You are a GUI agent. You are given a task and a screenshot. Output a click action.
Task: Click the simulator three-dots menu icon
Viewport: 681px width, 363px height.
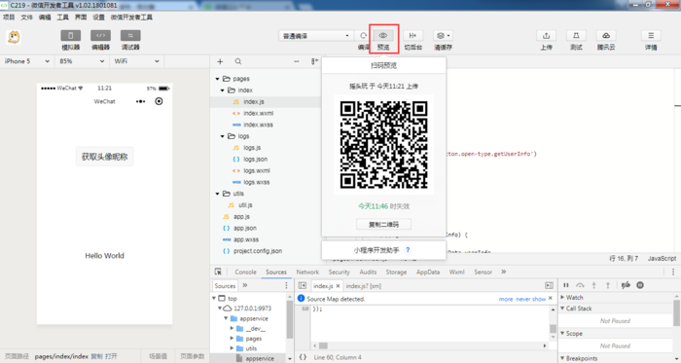(x=140, y=101)
